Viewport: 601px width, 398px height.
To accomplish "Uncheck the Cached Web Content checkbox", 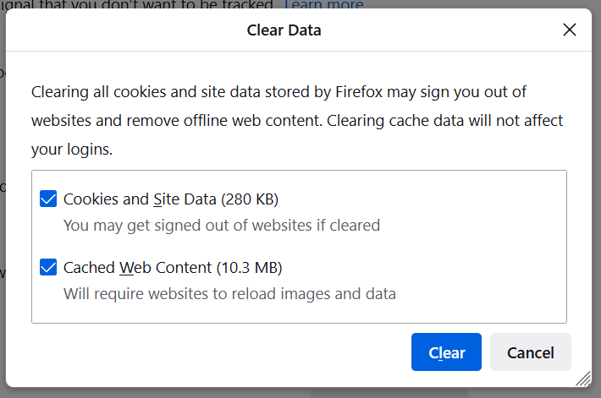I will tap(48, 268).
